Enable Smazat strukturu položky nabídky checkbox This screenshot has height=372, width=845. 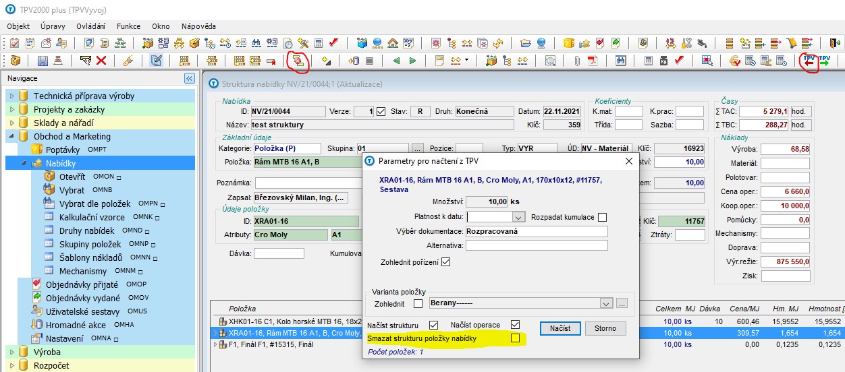(x=516, y=338)
